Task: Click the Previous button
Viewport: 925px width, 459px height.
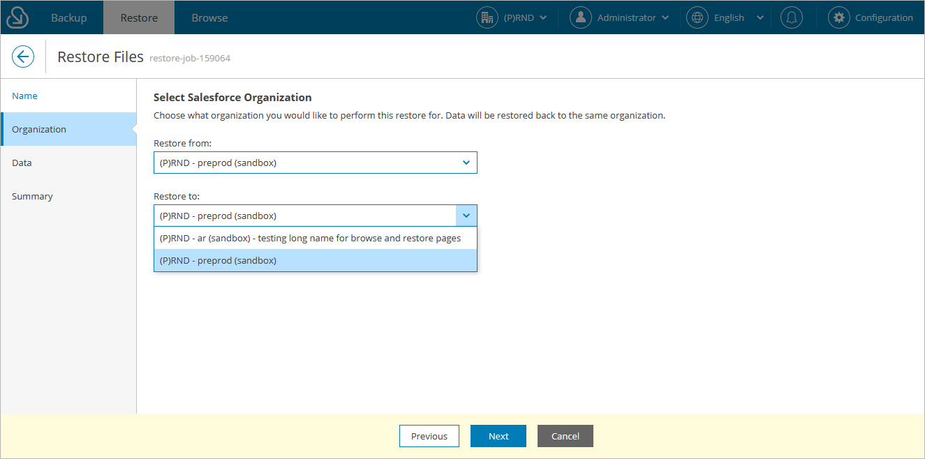Action: pyautogui.click(x=429, y=436)
